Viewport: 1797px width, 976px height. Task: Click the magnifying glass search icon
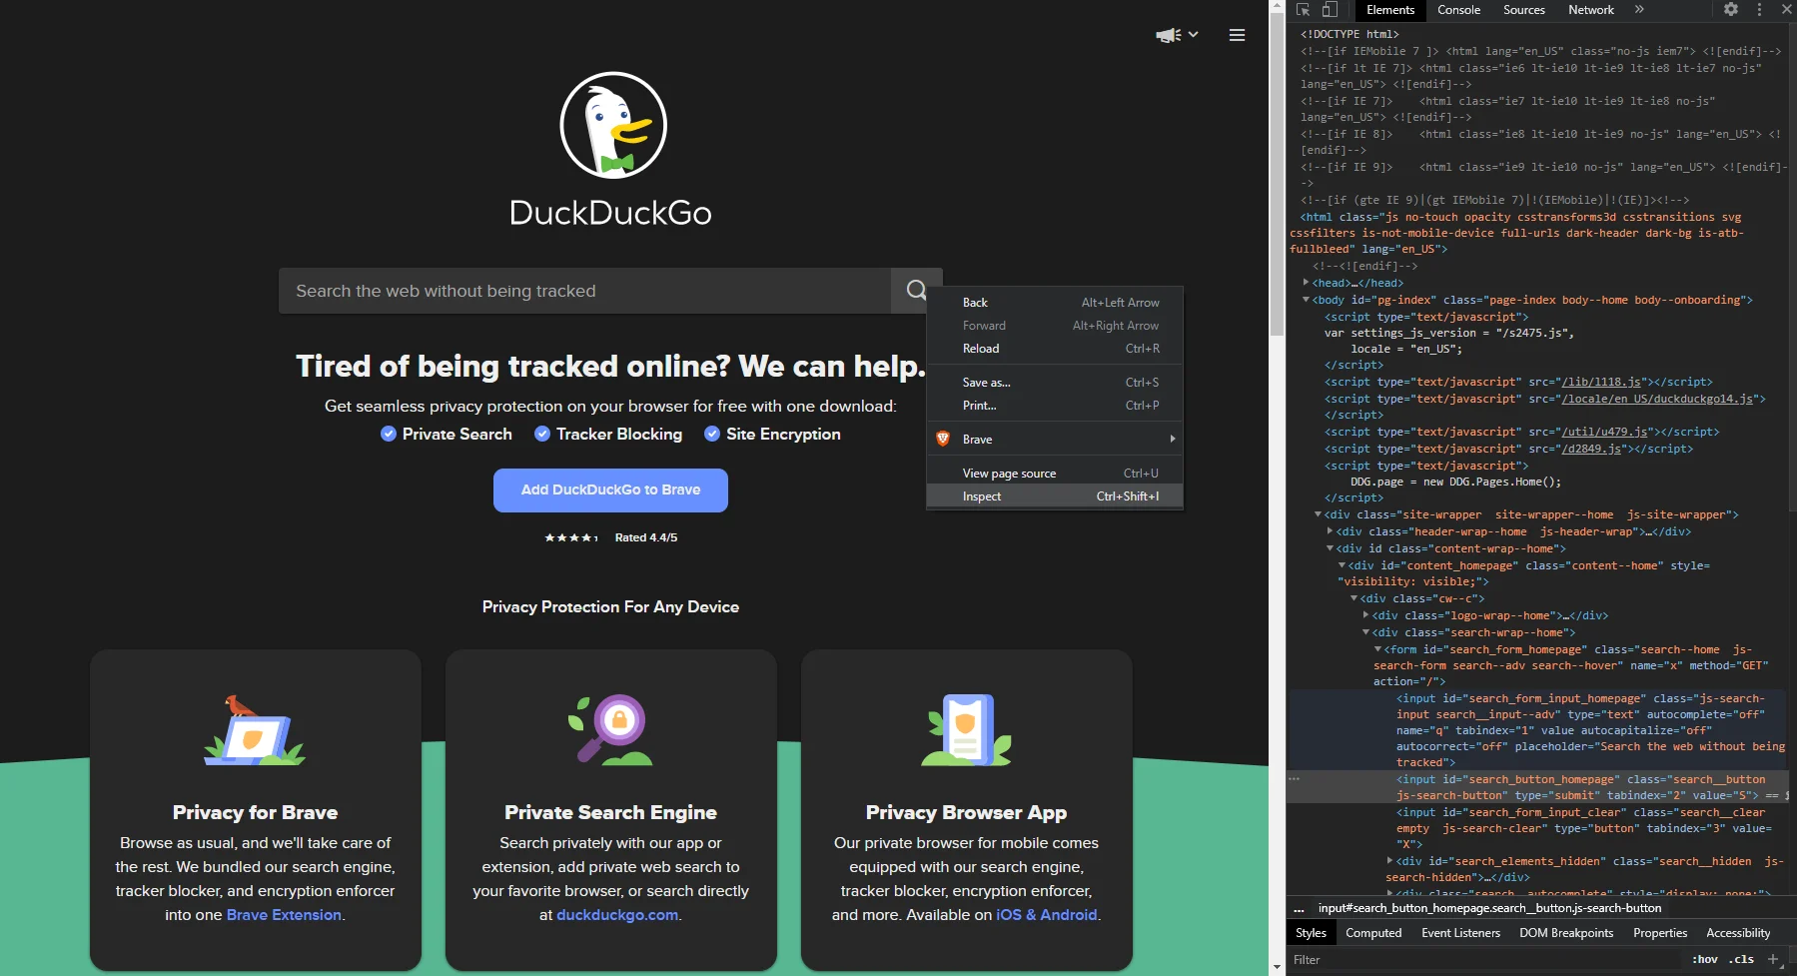(x=915, y=291)
